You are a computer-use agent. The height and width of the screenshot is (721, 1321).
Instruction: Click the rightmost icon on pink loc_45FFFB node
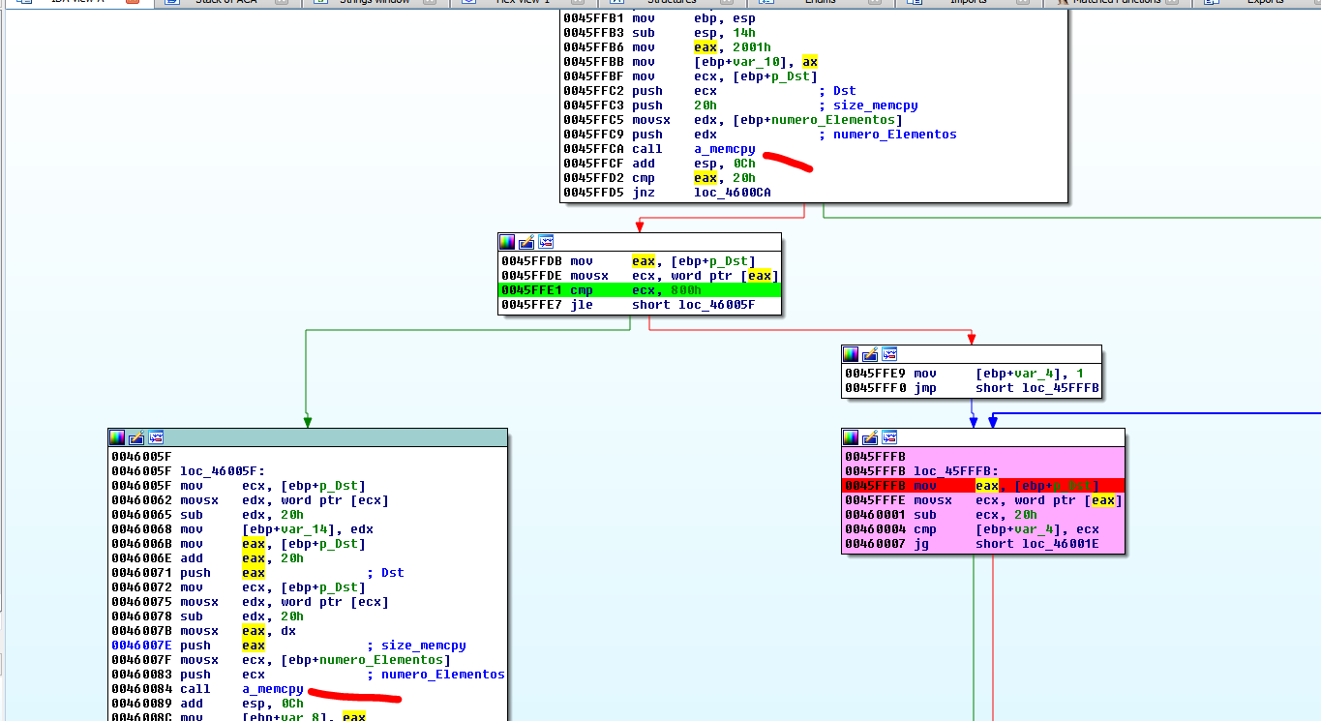click(x=889, y=437)
